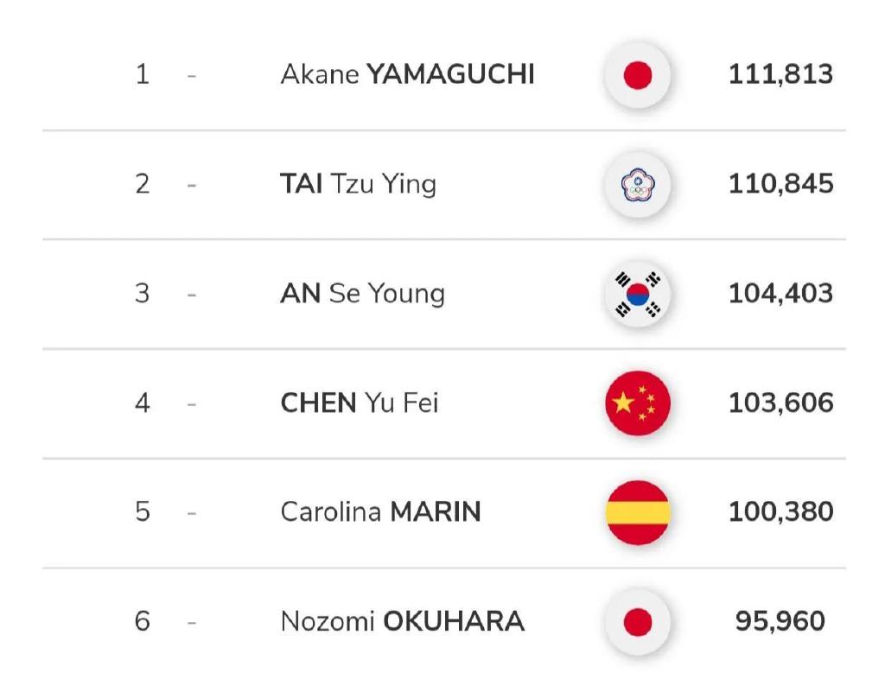Click Spain flag beside Carolina Marin

coord(638,512)
